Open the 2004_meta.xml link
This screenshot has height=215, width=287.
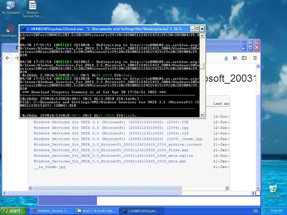110,162
